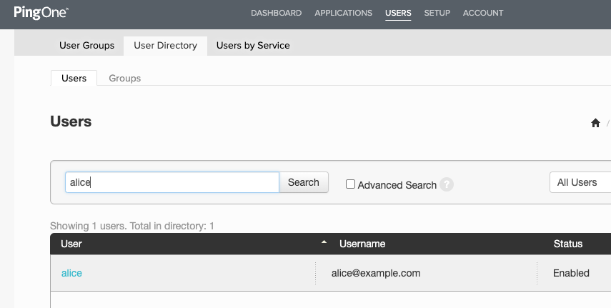611x308 pixels.
Task: Open the Setup menu item
Action: [x=437, y=13]
